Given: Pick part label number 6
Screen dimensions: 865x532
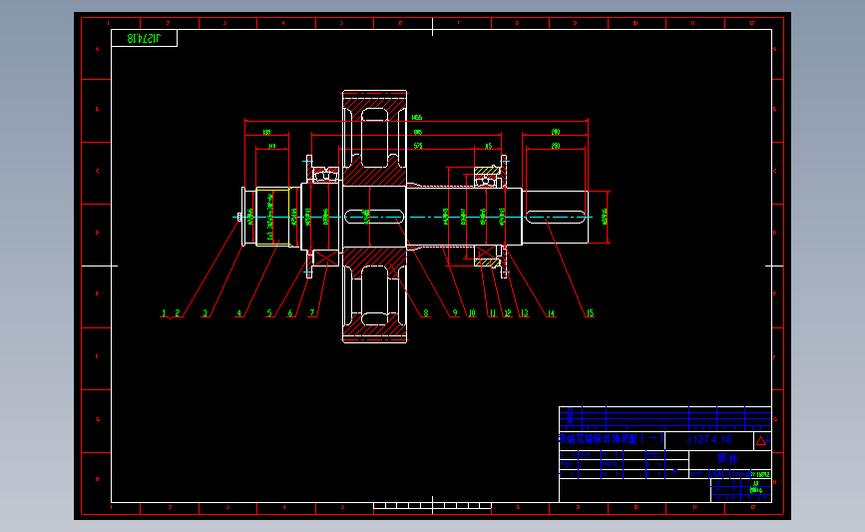Looking at the screenshot, I should click(290, 312).
